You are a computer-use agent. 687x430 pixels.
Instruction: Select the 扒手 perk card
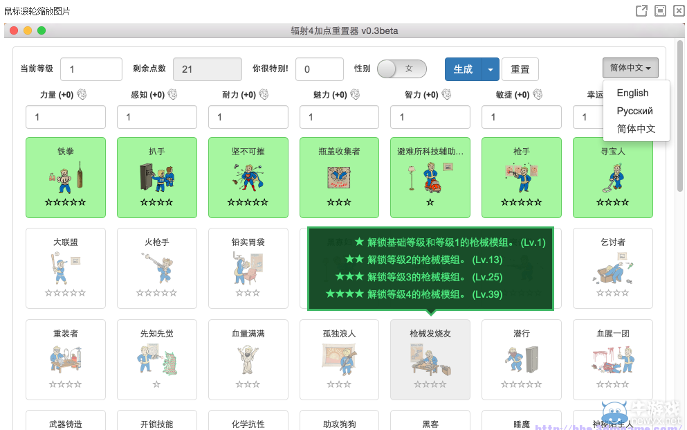point(157,177)
